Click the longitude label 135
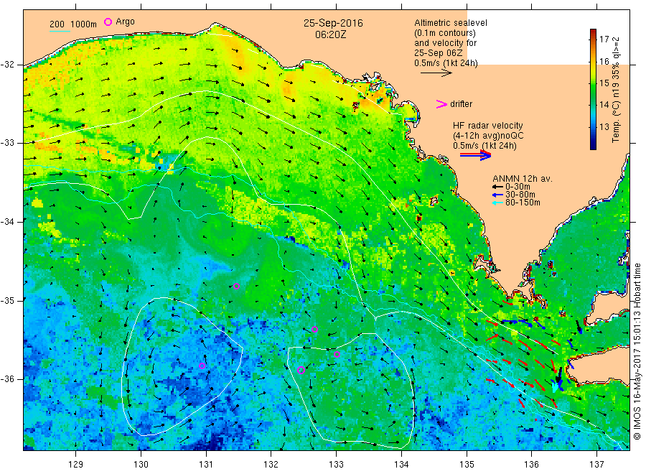The width and height of the screenshot is (646, 474). coord(467,464)
